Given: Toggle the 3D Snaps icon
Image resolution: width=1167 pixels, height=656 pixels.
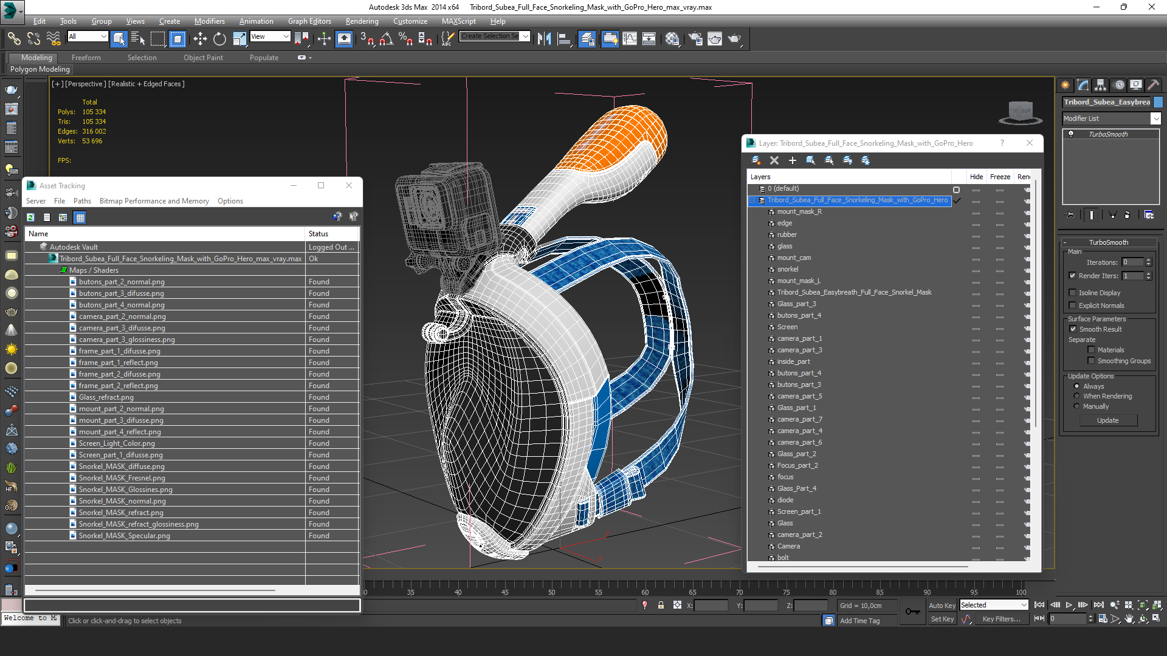Looking at the screenshot, I should [x=367, y=39].
